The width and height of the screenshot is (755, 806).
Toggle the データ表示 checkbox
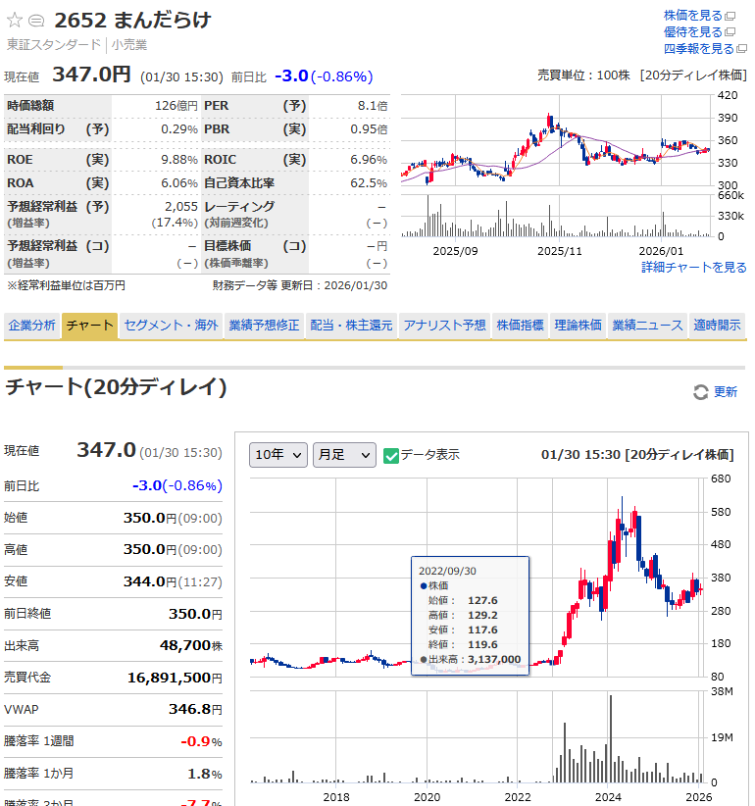point(391,455)
